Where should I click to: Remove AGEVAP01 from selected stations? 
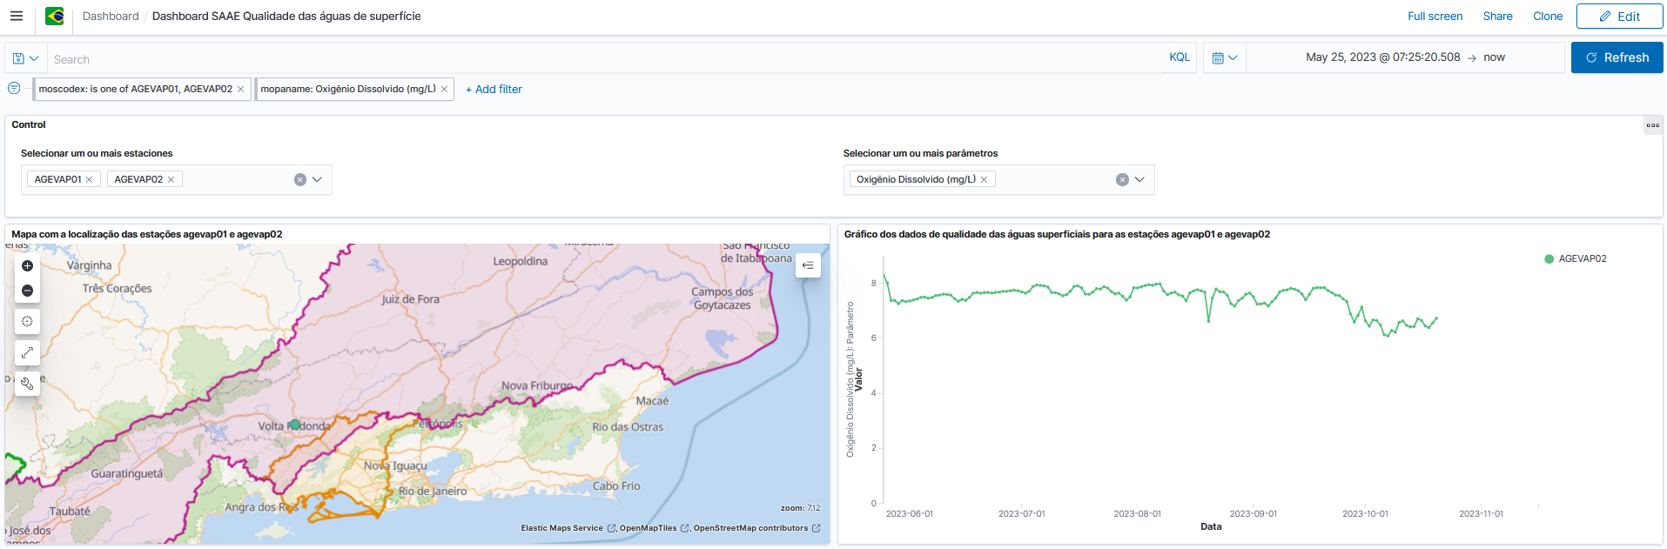pos(89,180)
